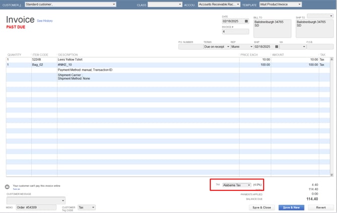
Task: Open the Rep dropdown showing Munni
Action: [250, 46]
